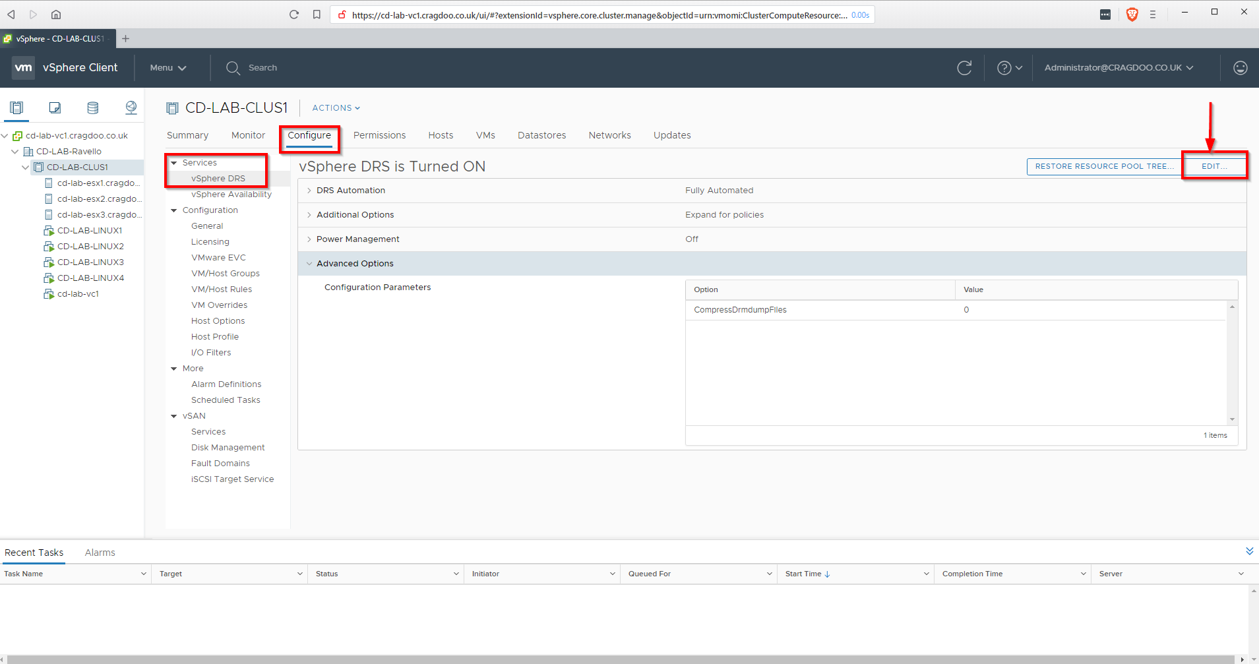The height and width of the screenshot is (664, 1259).
Task: Collapse the CD-LAB-CLUS1 cluster tree node
Action: [26, 167]
